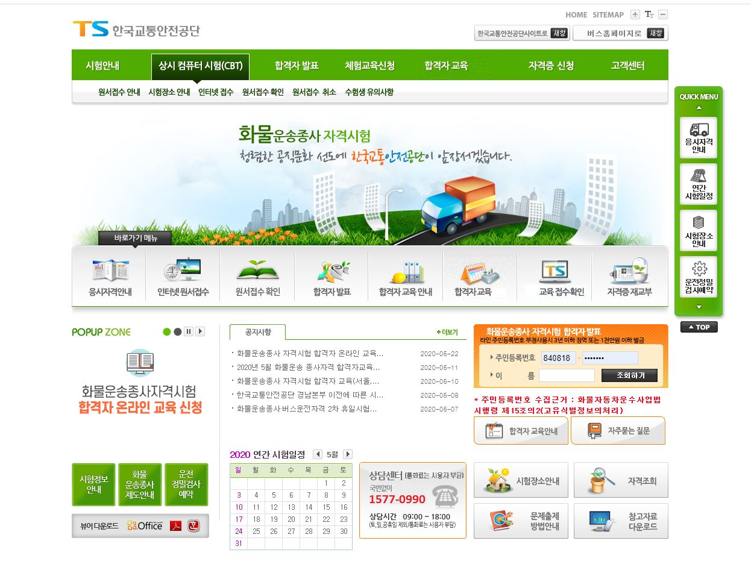Open 자격조회 magnifier icon button
The width and height of the screenshot is (751, 561).
(621, 480)
